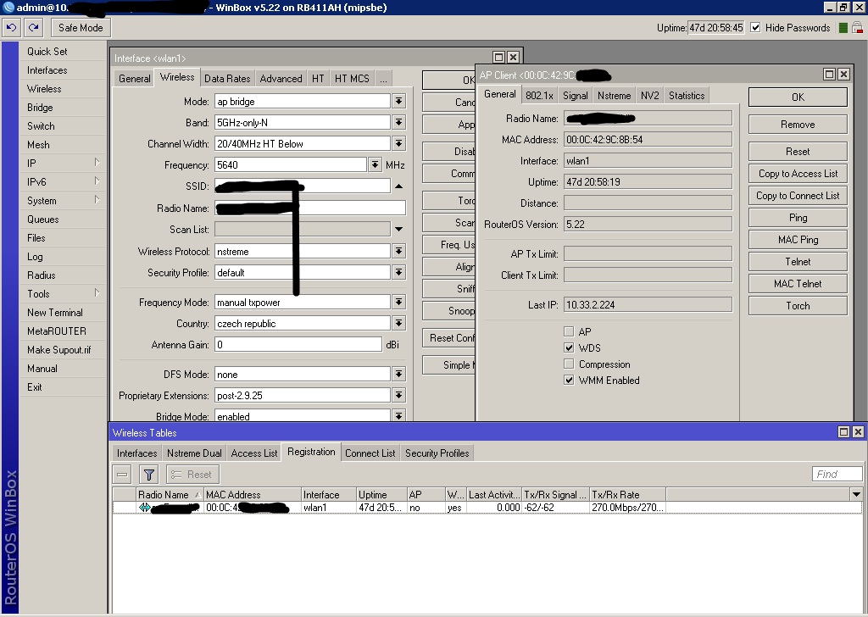Enable the Compression checkbox
Screen dimensions: 868x617
569,364
